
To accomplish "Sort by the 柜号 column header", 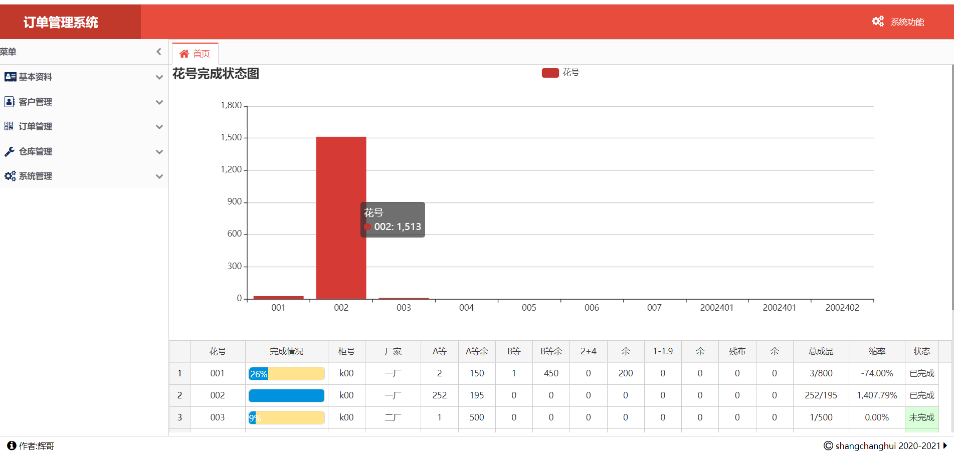I will click(346, 351).
